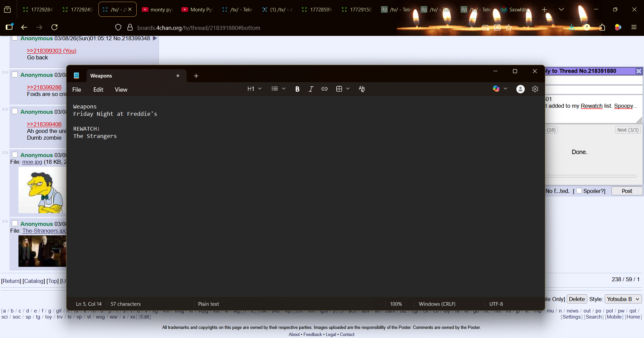The height and width of the screenshot is (338, 644).
Task: Expand the list style dropdown arrow
Action: click(284, 89)
